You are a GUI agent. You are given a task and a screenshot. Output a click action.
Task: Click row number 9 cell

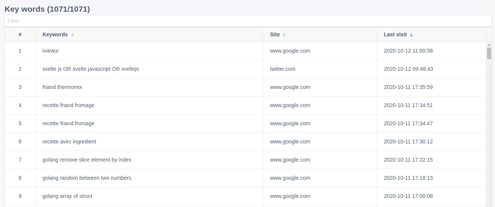click(x=20, y=196)
